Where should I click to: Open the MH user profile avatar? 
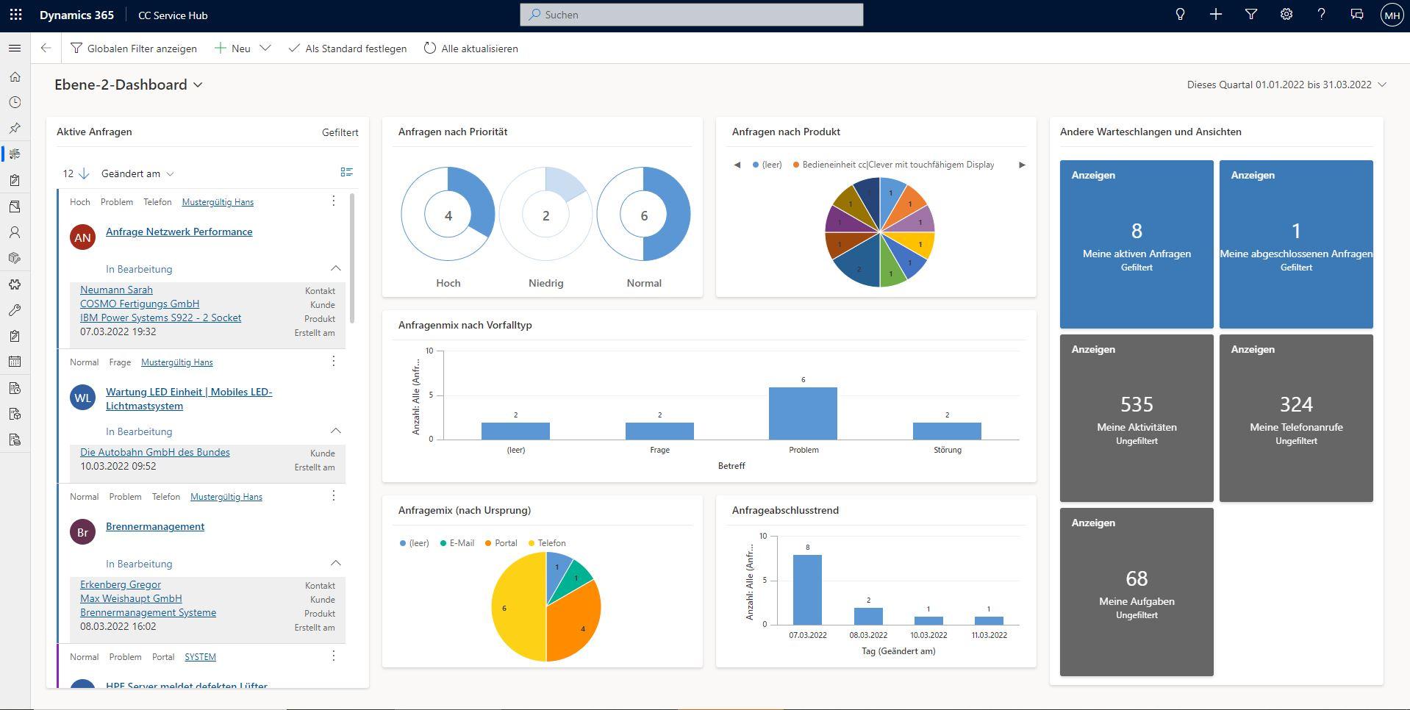1392,15
